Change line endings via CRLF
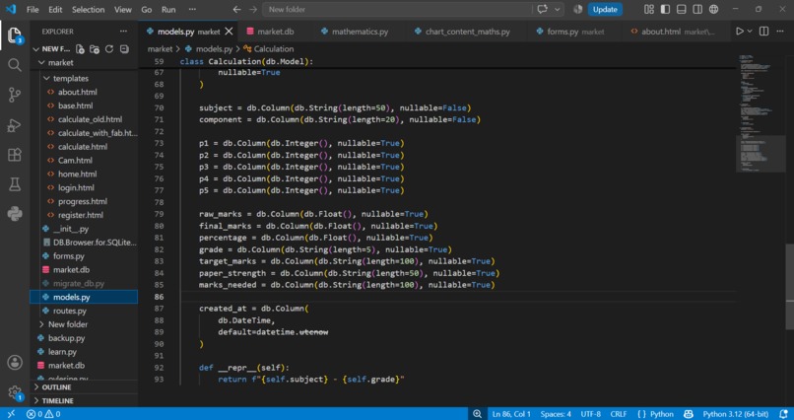The image size is (794, 420). 619,414
